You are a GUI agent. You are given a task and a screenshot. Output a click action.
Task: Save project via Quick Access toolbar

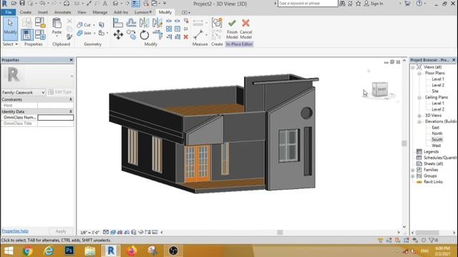point(22,4)
